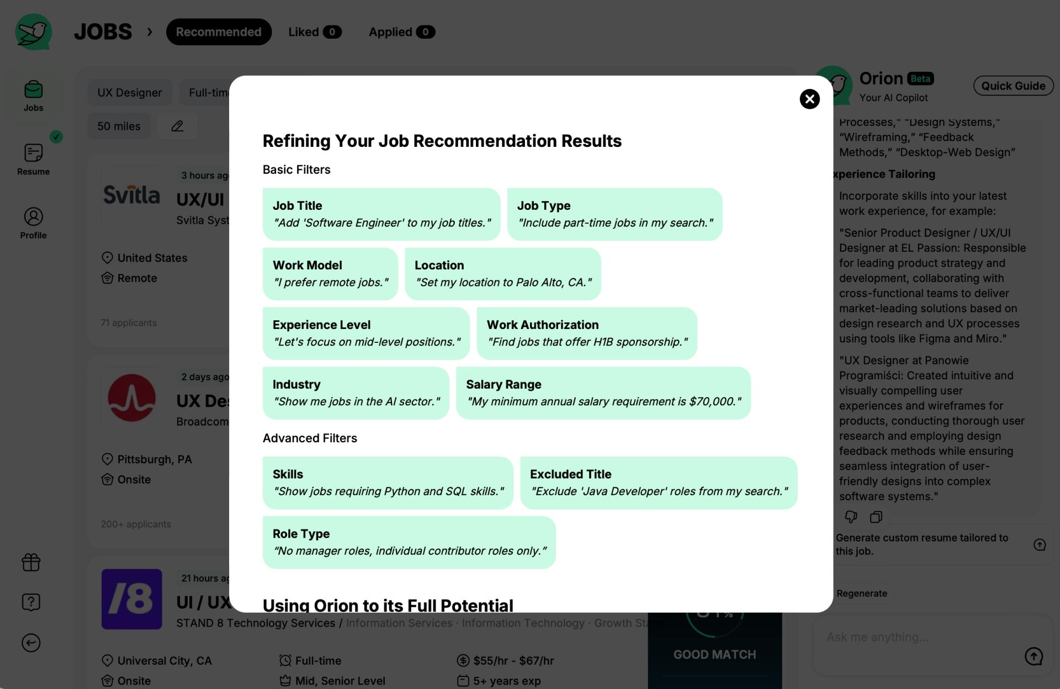Close the recommendation modal
The width and height of the screenshot is (1060, 689).
(809, 98)
